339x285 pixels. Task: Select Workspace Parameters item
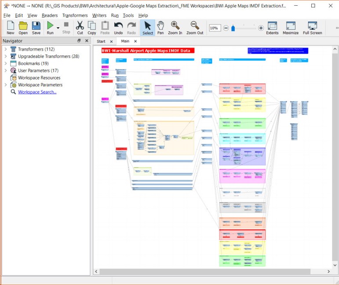pos(40,85)
